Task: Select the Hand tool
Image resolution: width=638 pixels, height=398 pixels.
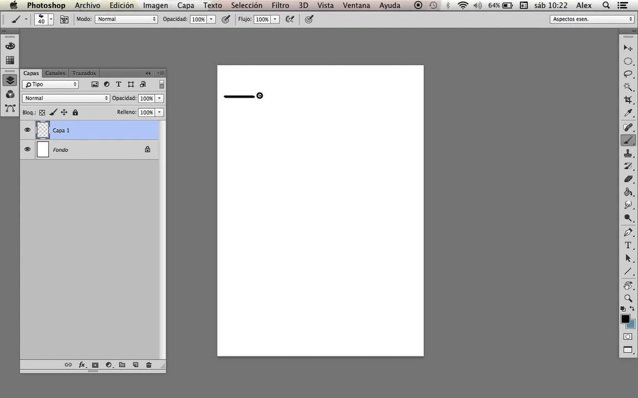Action: tap(628, 285)
